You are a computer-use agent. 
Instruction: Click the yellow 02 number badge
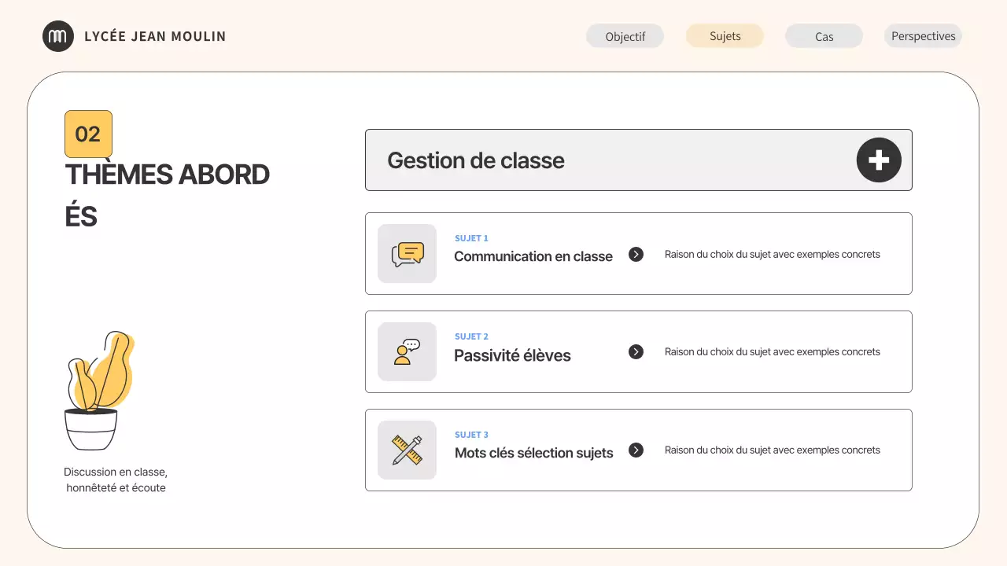88,134
